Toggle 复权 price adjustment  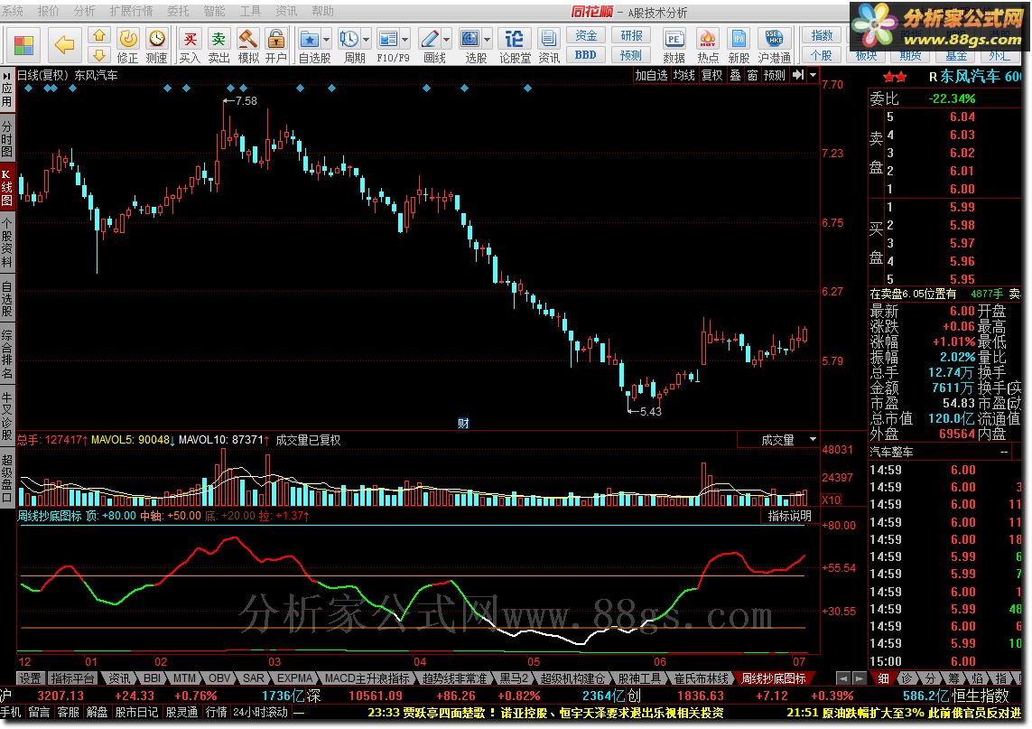pyautogui.click(x=711, y=75)
